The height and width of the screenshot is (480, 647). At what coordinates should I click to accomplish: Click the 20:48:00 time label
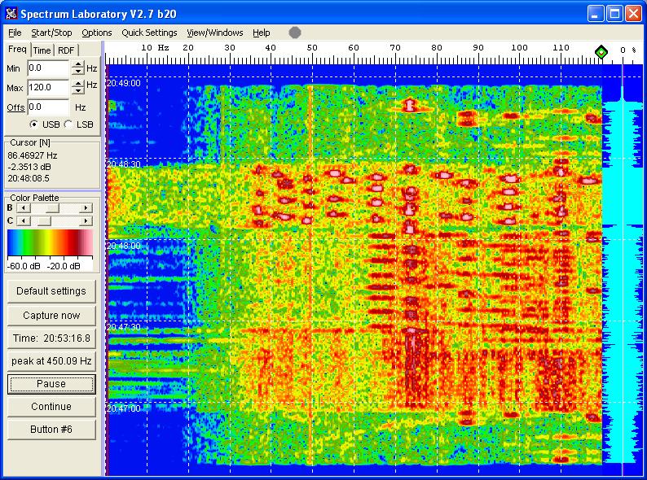tap(124, 246)
